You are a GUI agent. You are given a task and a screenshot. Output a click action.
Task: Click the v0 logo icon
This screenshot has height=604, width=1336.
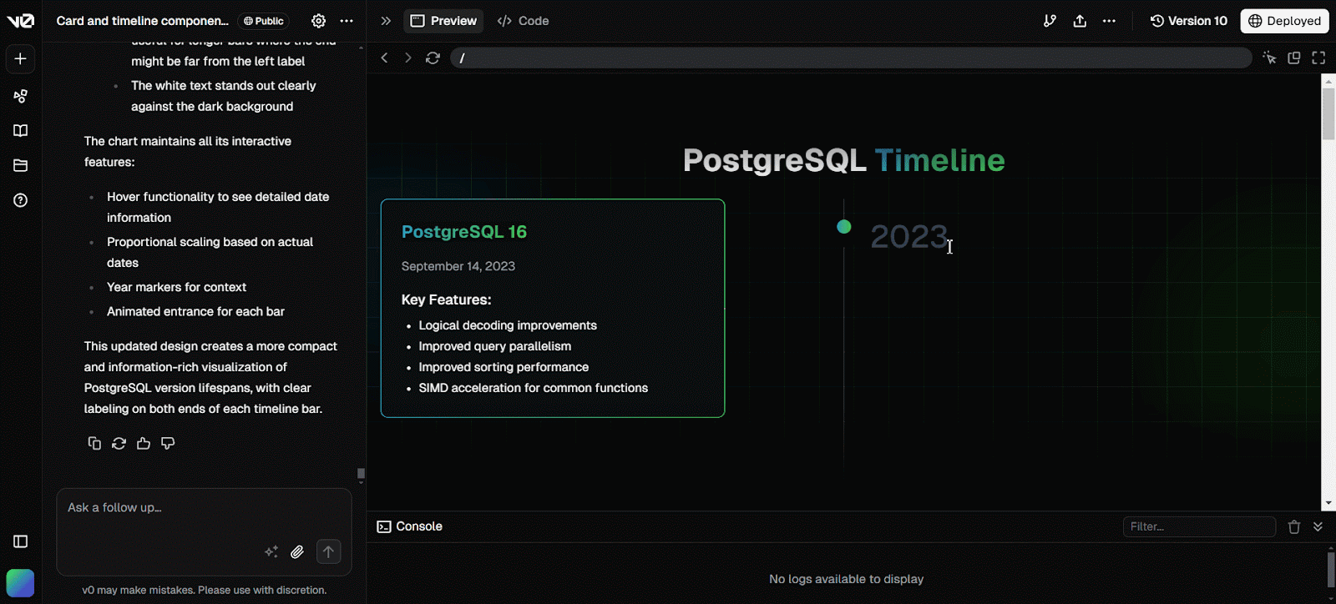(x=21, y=21)
